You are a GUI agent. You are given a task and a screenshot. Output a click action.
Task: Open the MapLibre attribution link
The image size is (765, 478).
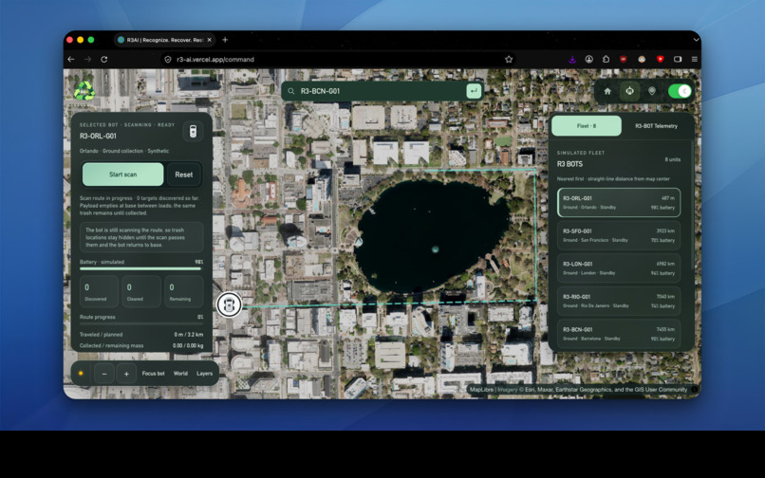(481, 390)
